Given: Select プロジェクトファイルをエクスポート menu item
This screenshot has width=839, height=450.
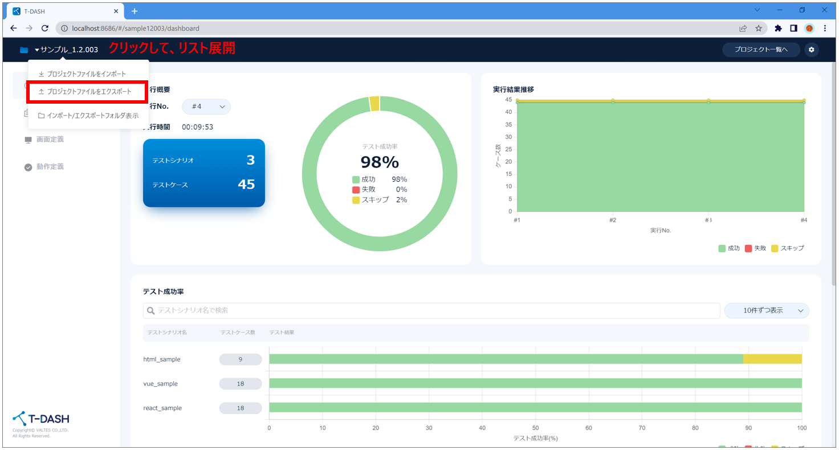Looking at the screenshot, I should click(89, 92).
